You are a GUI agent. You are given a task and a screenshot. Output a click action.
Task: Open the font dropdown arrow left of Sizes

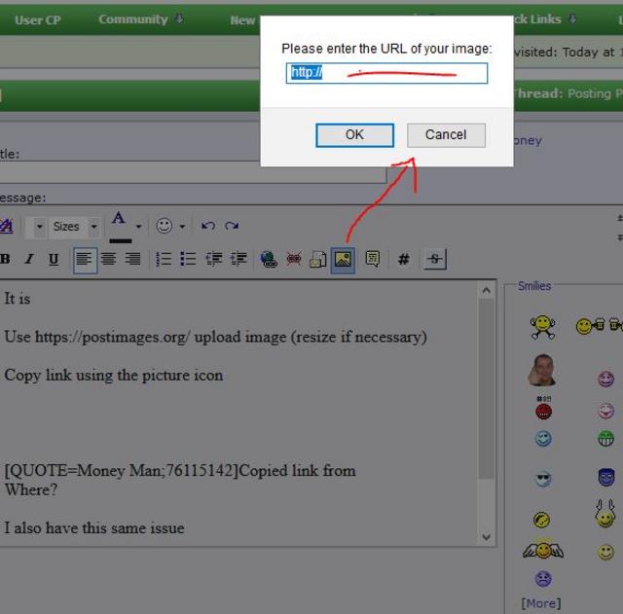(x=39, y=227)
